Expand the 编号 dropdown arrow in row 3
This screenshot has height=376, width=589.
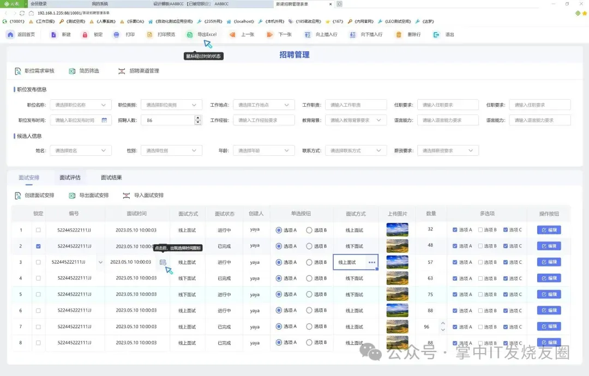point(100,262)
